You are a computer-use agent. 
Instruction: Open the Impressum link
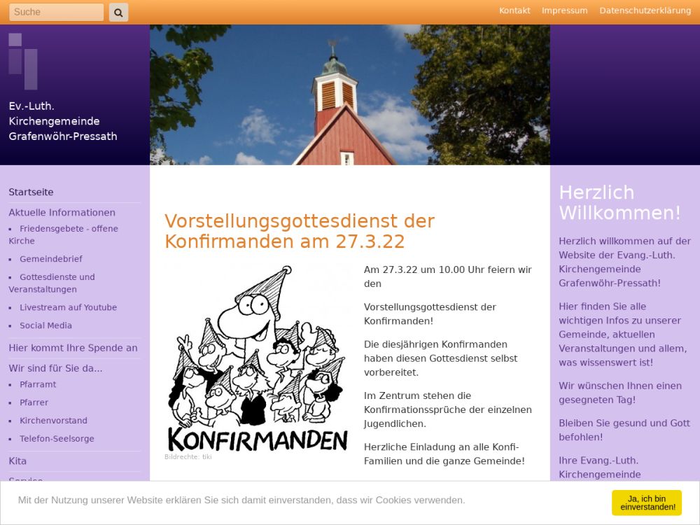pos(564,10)
